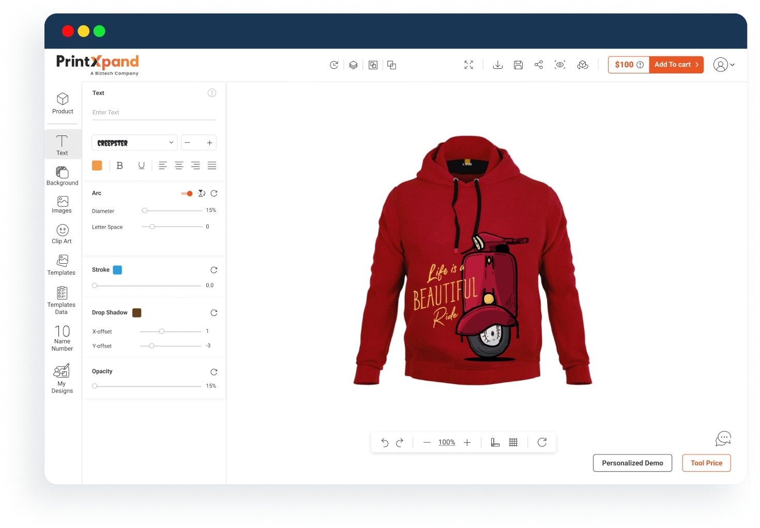Open My Designs section
Image resolution: width=760 pixels, height=528 pixels.
tap(62, 379)
